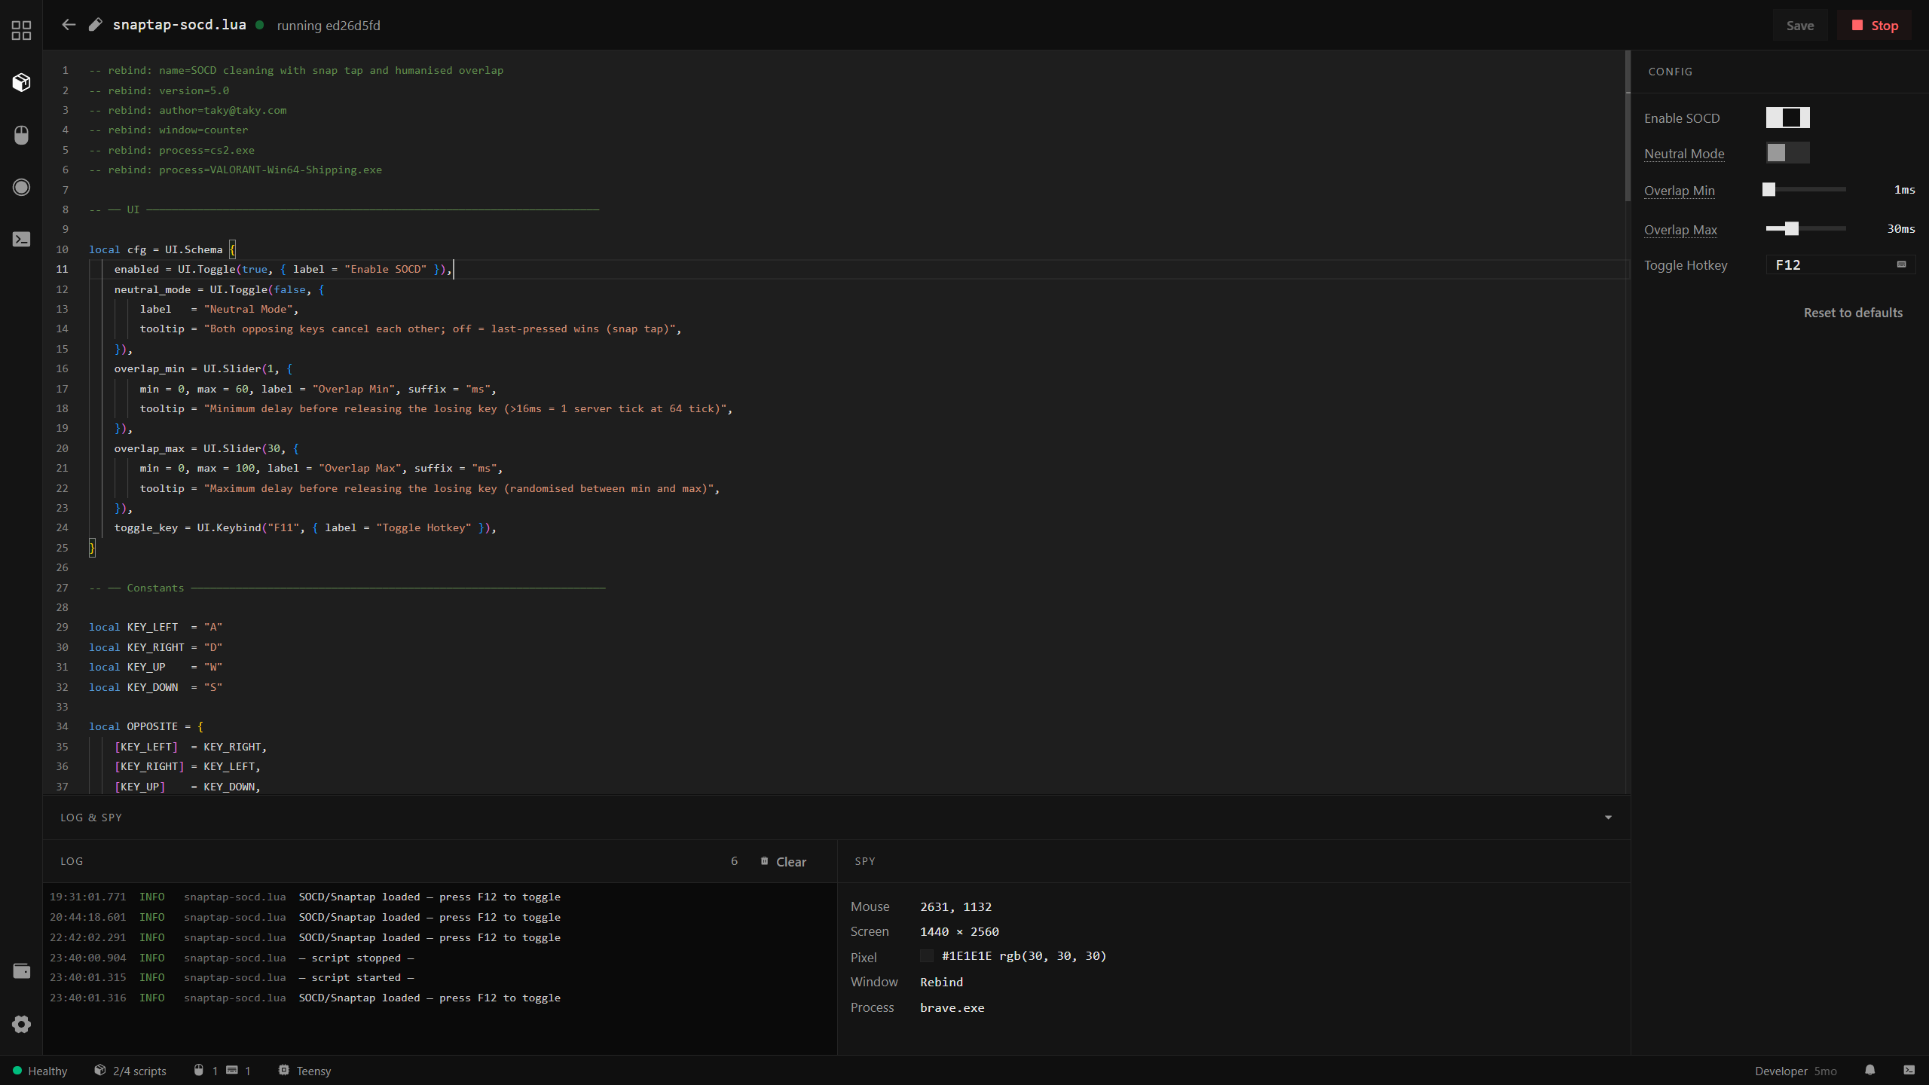Screen dimensions: 1929x1085
Task: Open the scripts cube icon in sidebar
Action: point(21,82)
